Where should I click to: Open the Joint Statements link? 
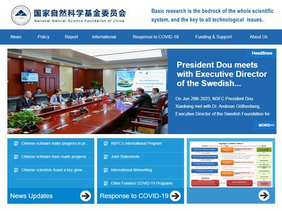point(125,157)
